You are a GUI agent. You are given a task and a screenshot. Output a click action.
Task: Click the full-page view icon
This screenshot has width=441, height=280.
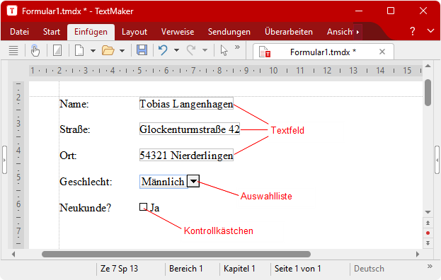tap(57, 50)
